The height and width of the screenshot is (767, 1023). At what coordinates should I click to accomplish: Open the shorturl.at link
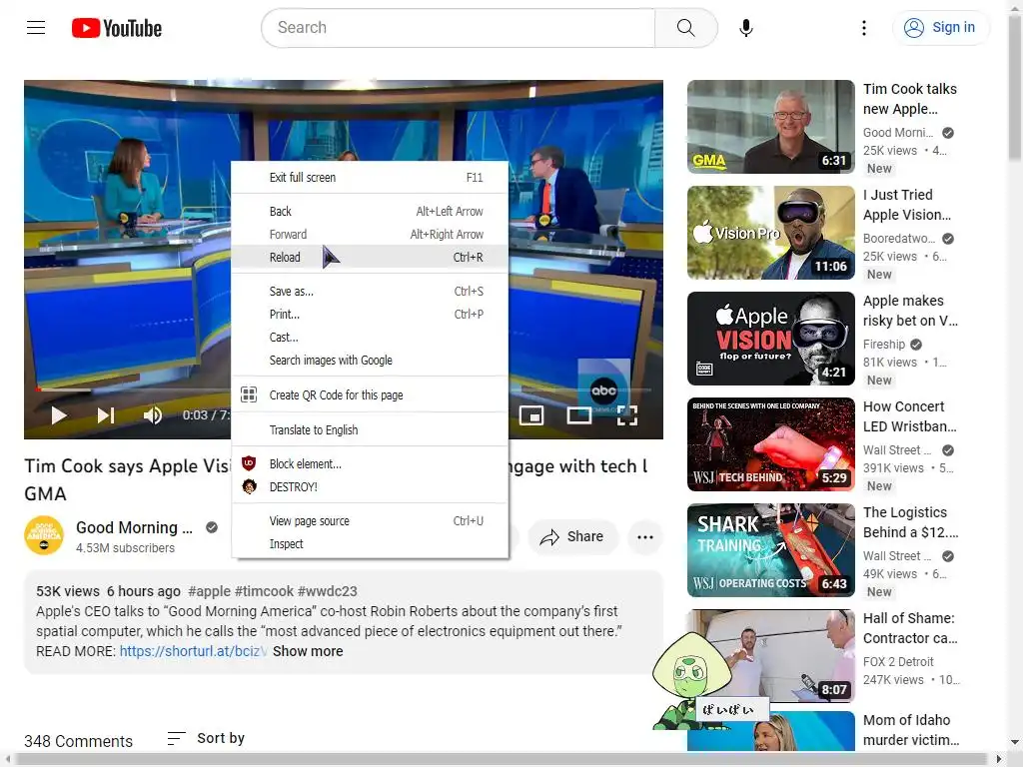pos(193,651)
